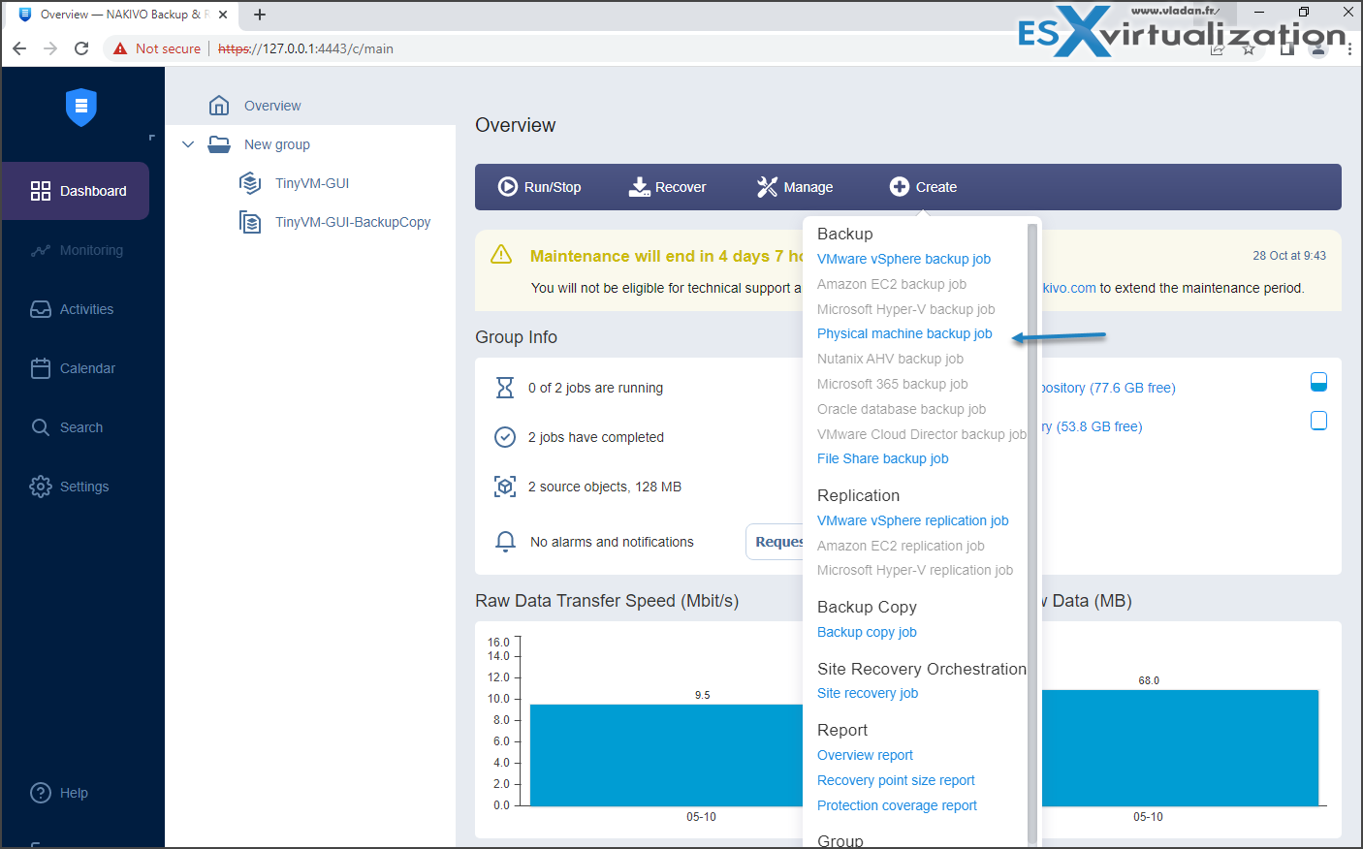The height and width of the screenshot is (849, 1363).
Task: Go back in the browser
Action: coord(19,48)
